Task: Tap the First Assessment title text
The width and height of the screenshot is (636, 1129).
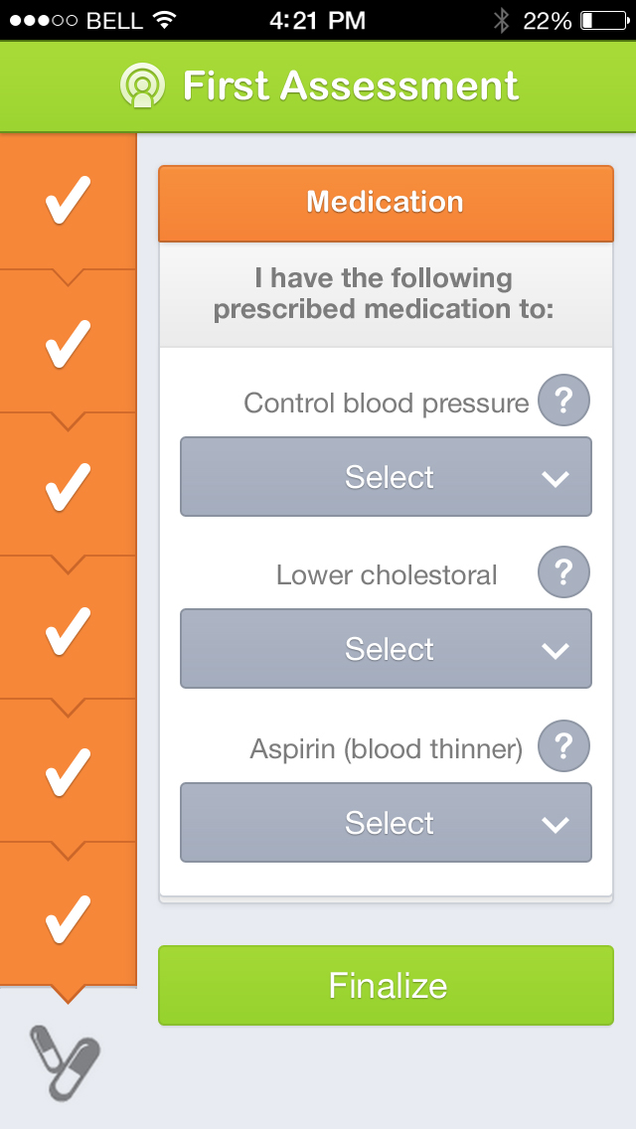Action: click(x=350, y=86)
